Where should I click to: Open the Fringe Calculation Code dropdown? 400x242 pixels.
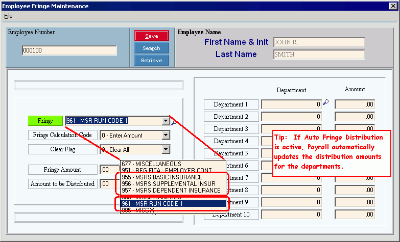[x=165, y=136]
